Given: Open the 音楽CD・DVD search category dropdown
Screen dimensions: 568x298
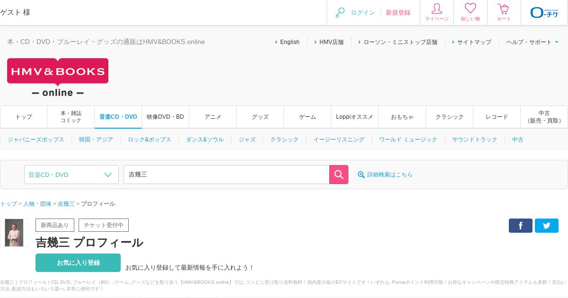Looking at the screenshot, I should (71, 175).
